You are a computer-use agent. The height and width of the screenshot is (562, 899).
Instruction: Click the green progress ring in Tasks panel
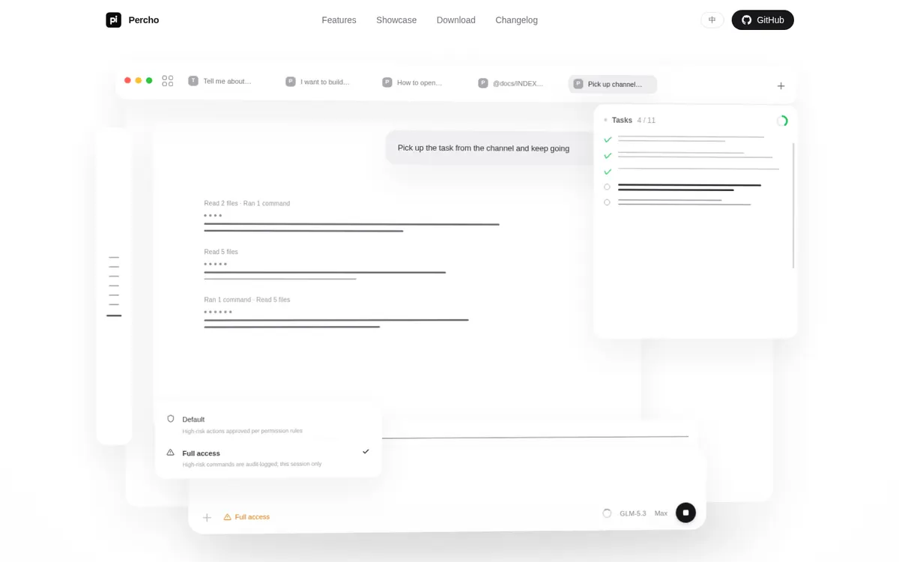pyautogui.click(x=782, y=121)
